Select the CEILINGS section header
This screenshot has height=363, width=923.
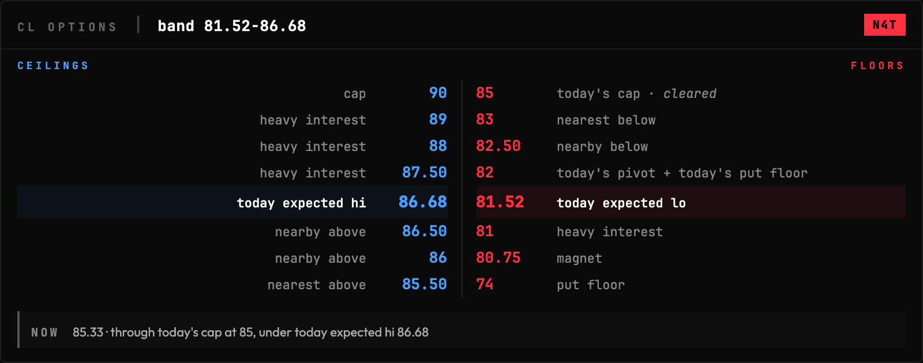(x=53, y=66)
